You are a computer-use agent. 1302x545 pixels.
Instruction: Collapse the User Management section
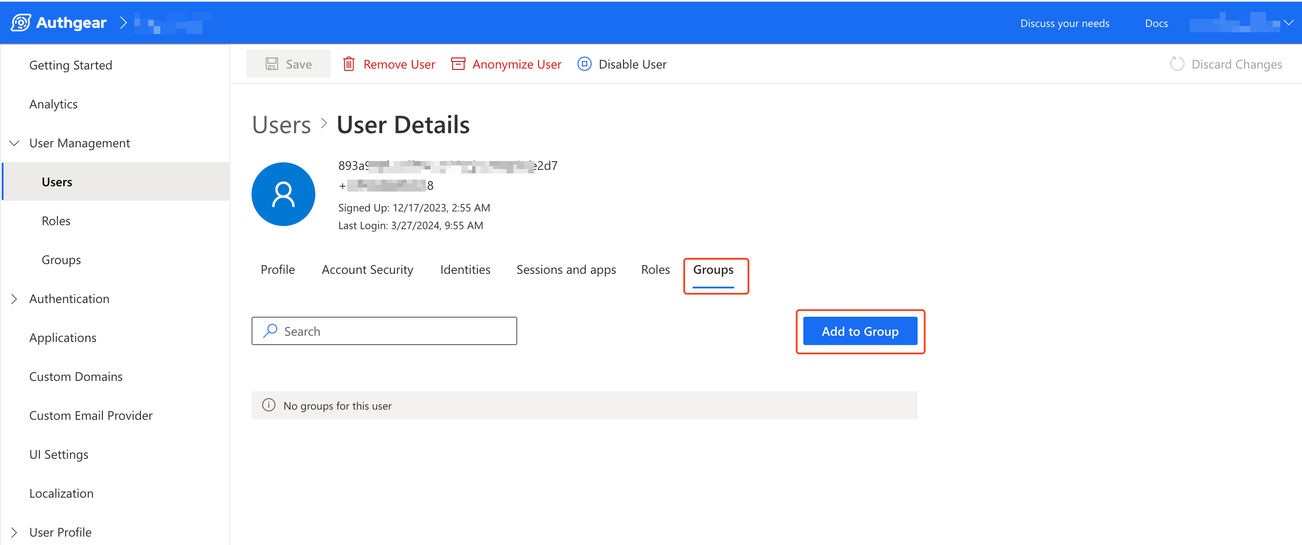click(x=15, y=143)
